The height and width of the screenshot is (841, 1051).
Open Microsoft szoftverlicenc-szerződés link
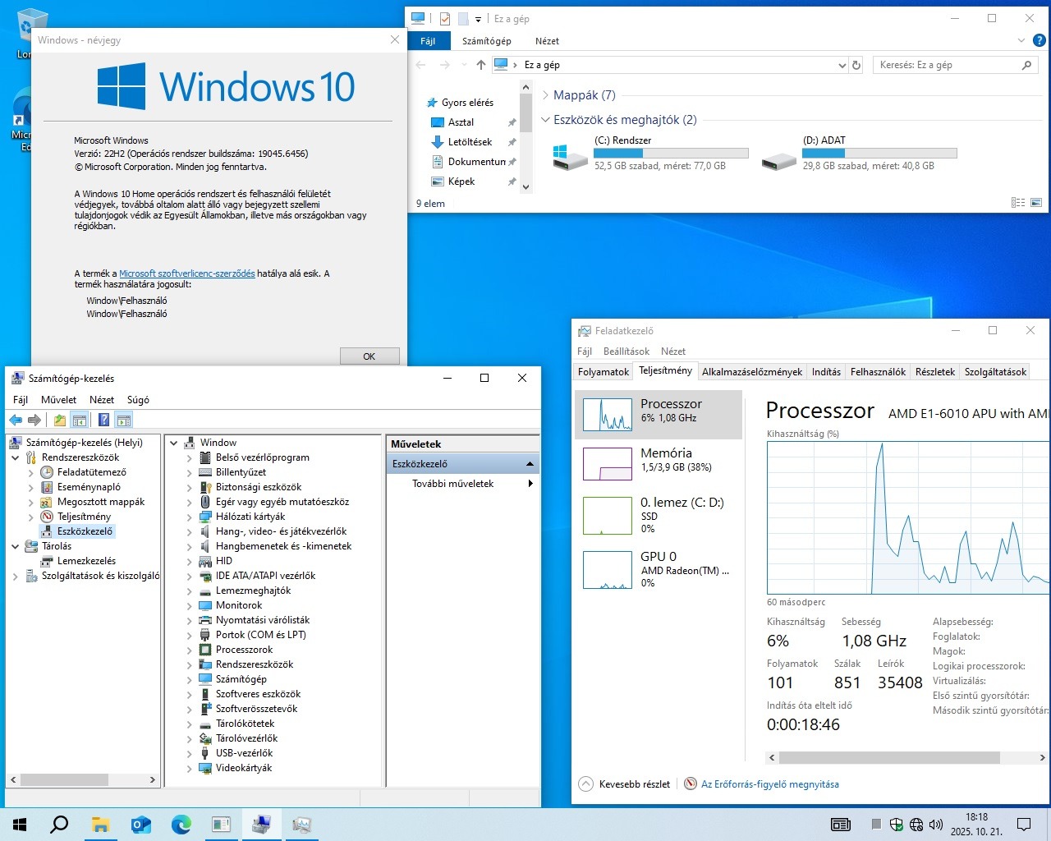point(187,273)
